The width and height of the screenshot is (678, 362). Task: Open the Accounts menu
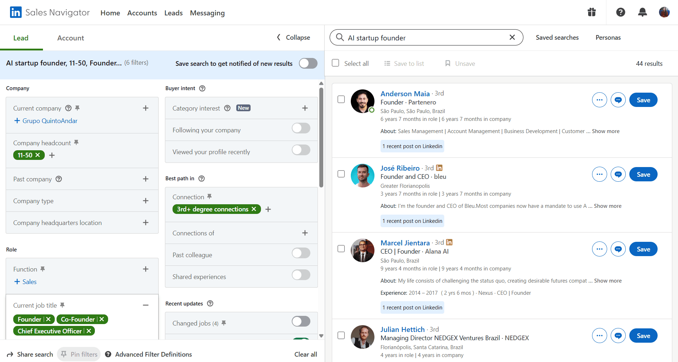pyautogui.click(x=142, y=13)
